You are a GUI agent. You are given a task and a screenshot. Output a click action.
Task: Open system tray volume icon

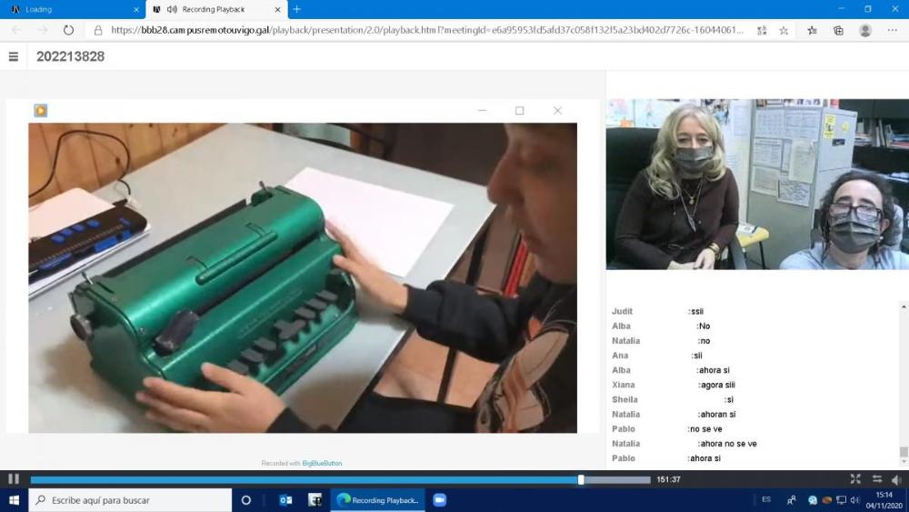(x=855, y=500)
